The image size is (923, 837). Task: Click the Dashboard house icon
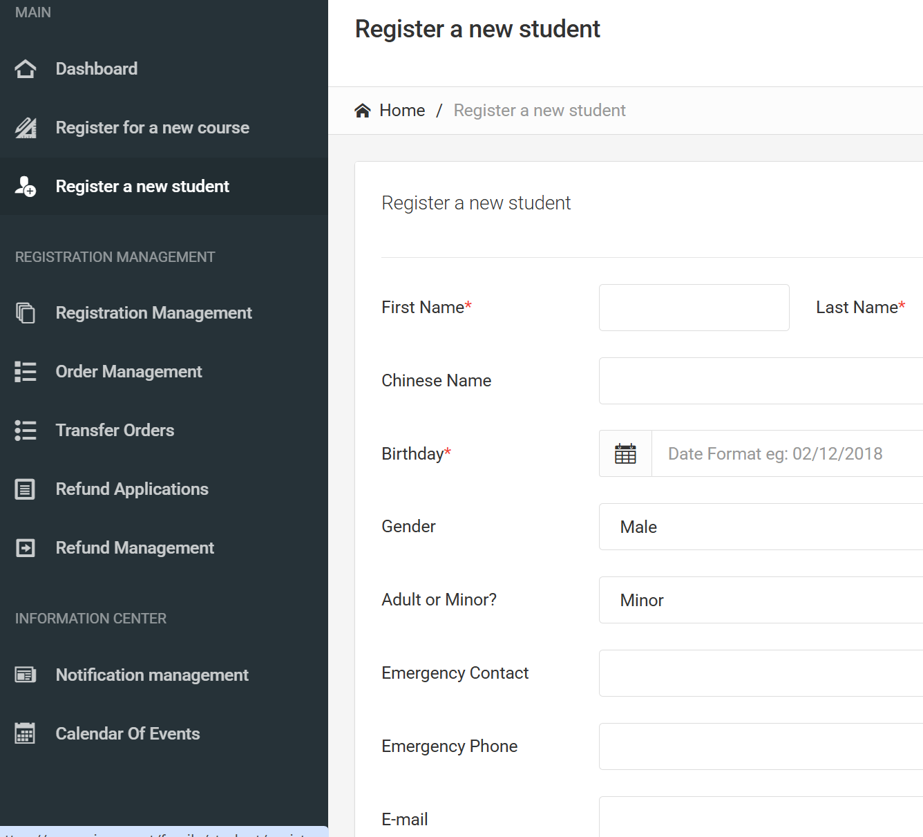(x=26, y=69)
